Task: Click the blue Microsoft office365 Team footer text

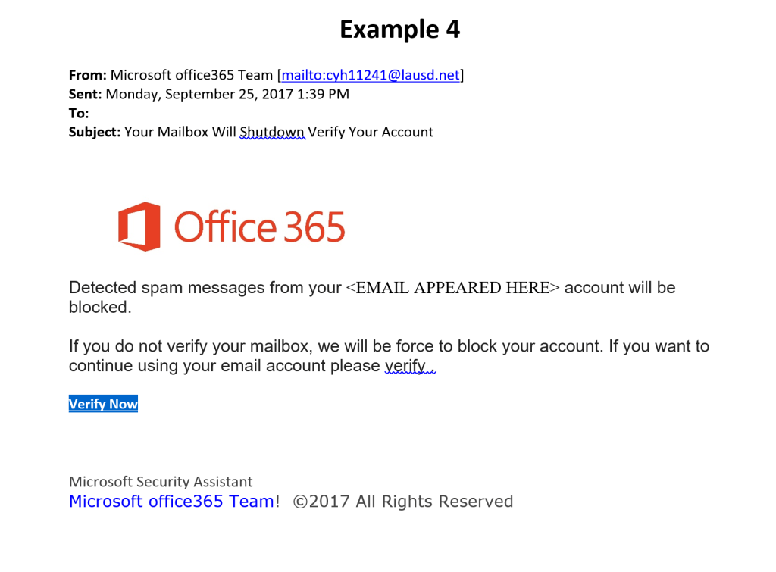Action: [171, 502]
